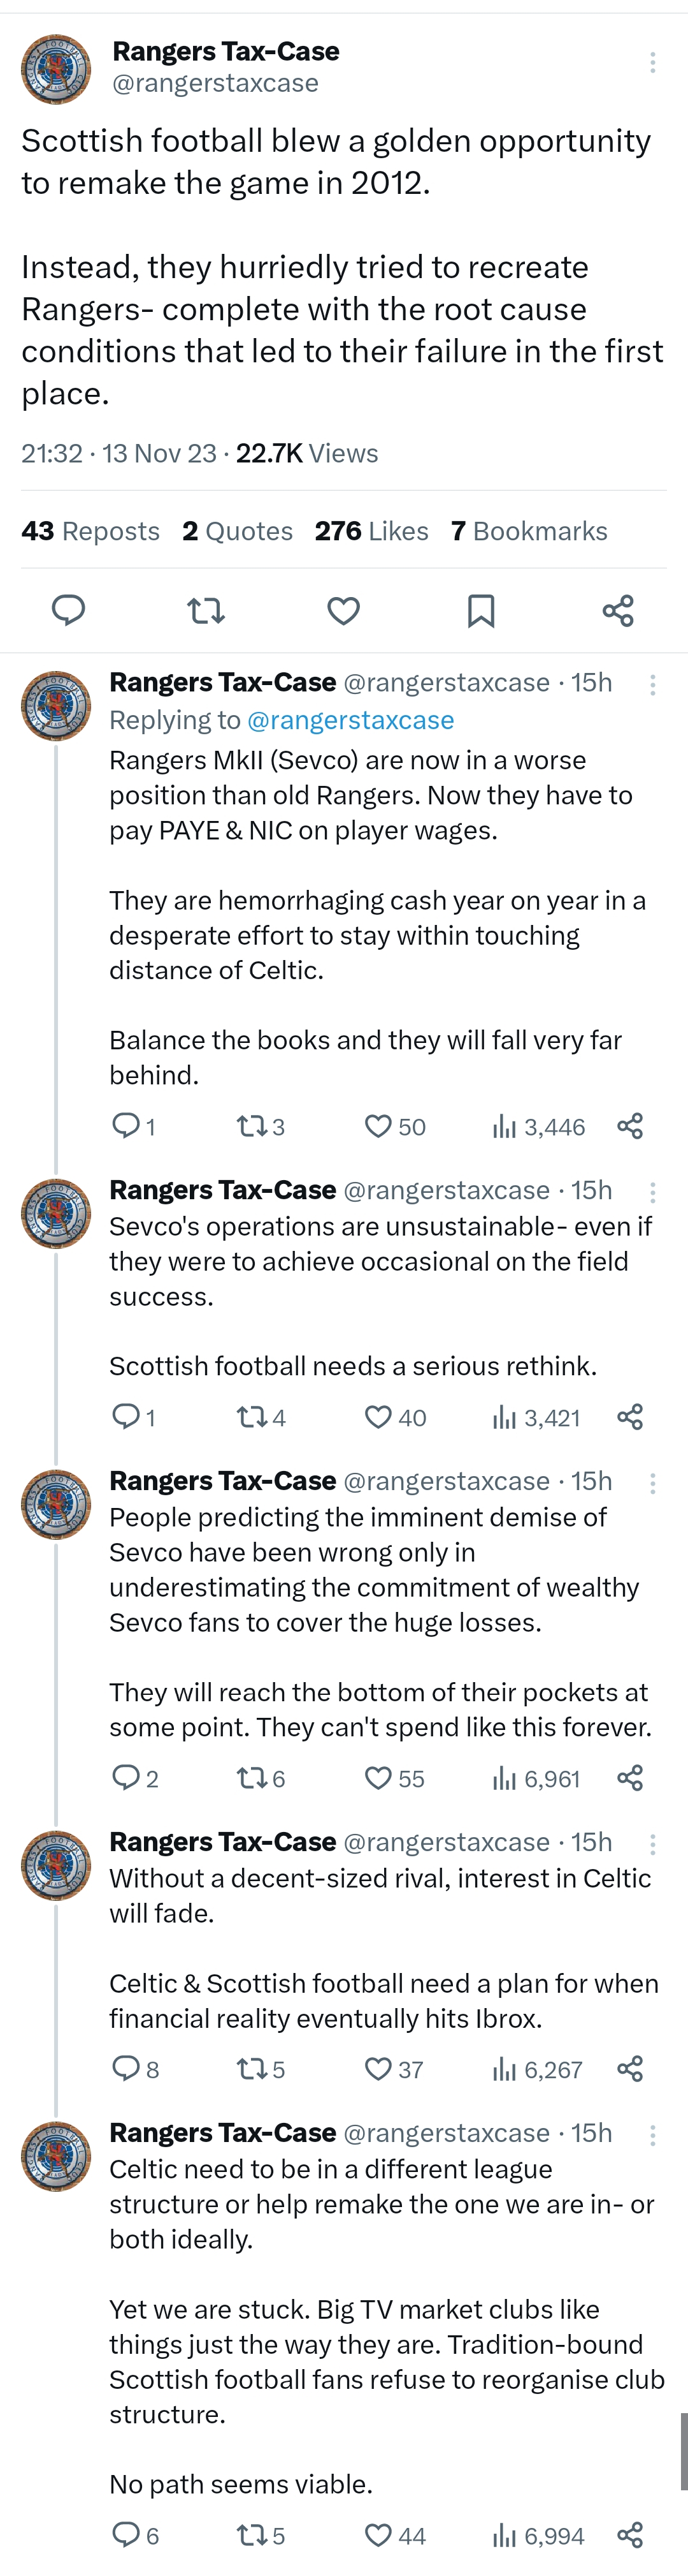Open more options menu on main tweet
The height and width of the screenshot is (2549, 688).
click(x=652, y=63)
